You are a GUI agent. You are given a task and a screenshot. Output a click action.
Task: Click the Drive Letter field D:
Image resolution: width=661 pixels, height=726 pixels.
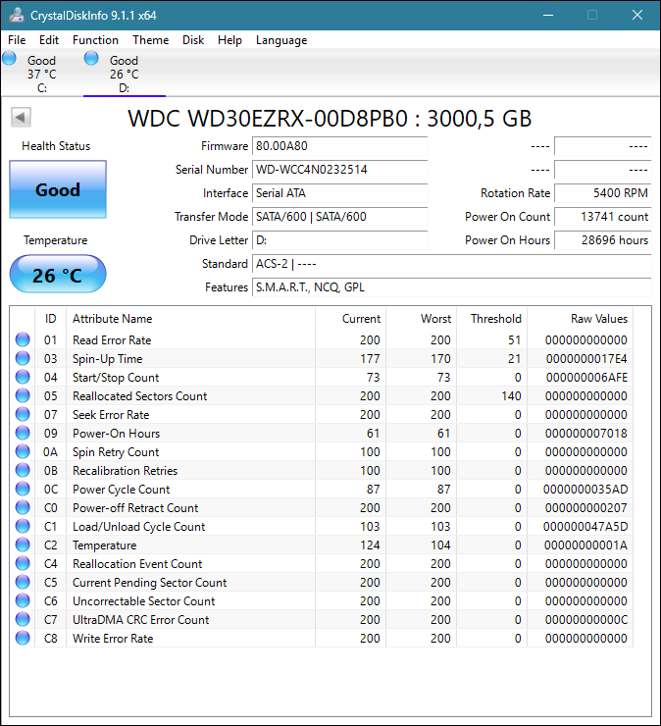pyautogui.click(x=339, y=240)
